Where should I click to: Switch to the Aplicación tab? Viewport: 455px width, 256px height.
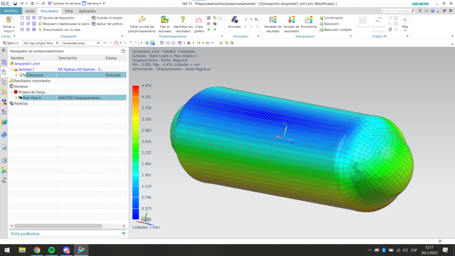(x=87, y=11)
